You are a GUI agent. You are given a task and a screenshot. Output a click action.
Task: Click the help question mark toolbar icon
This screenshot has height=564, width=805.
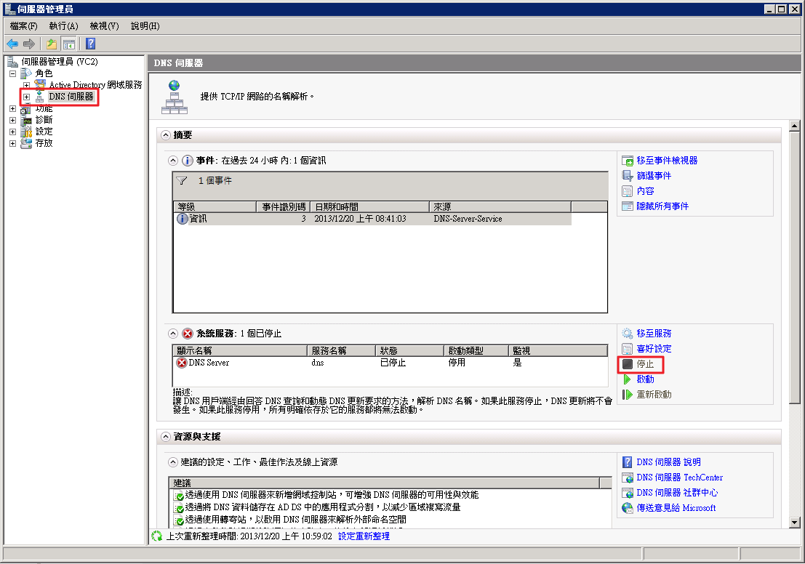pos(91,44)
